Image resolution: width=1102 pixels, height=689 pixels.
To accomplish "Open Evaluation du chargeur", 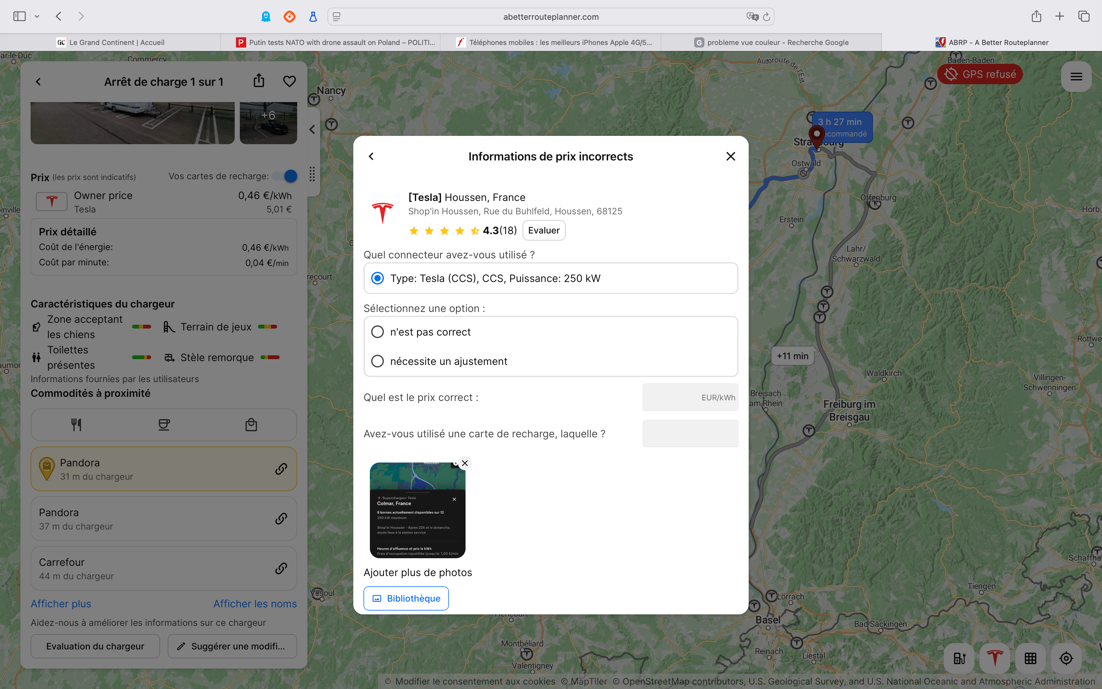I will click(x=95, y=646).
